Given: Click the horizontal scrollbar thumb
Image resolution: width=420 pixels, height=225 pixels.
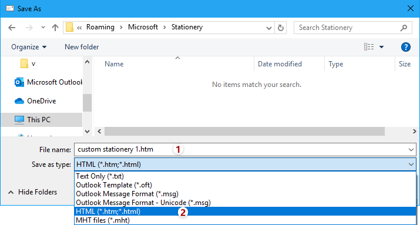Looking at the screenshot, I should 244,131.
